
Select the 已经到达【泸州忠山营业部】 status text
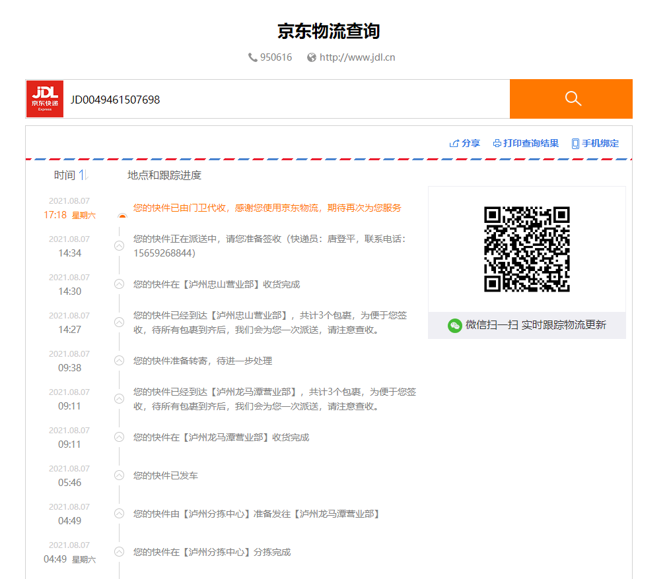(270, 322)
